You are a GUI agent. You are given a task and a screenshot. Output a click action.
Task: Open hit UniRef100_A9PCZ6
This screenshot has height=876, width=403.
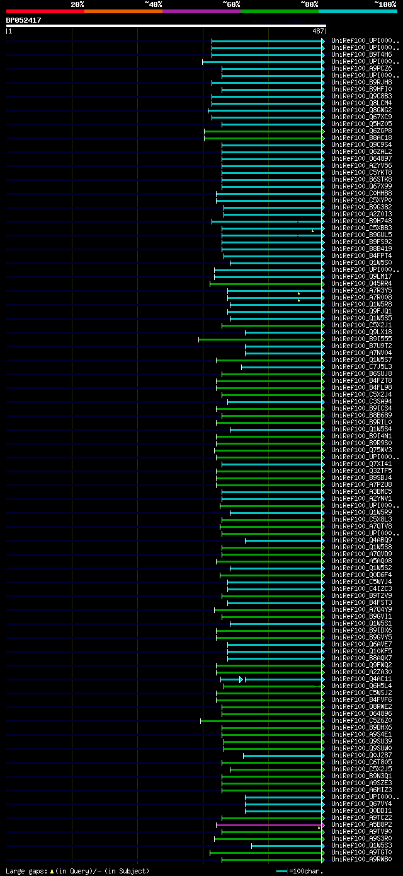(x=361, y=69)
